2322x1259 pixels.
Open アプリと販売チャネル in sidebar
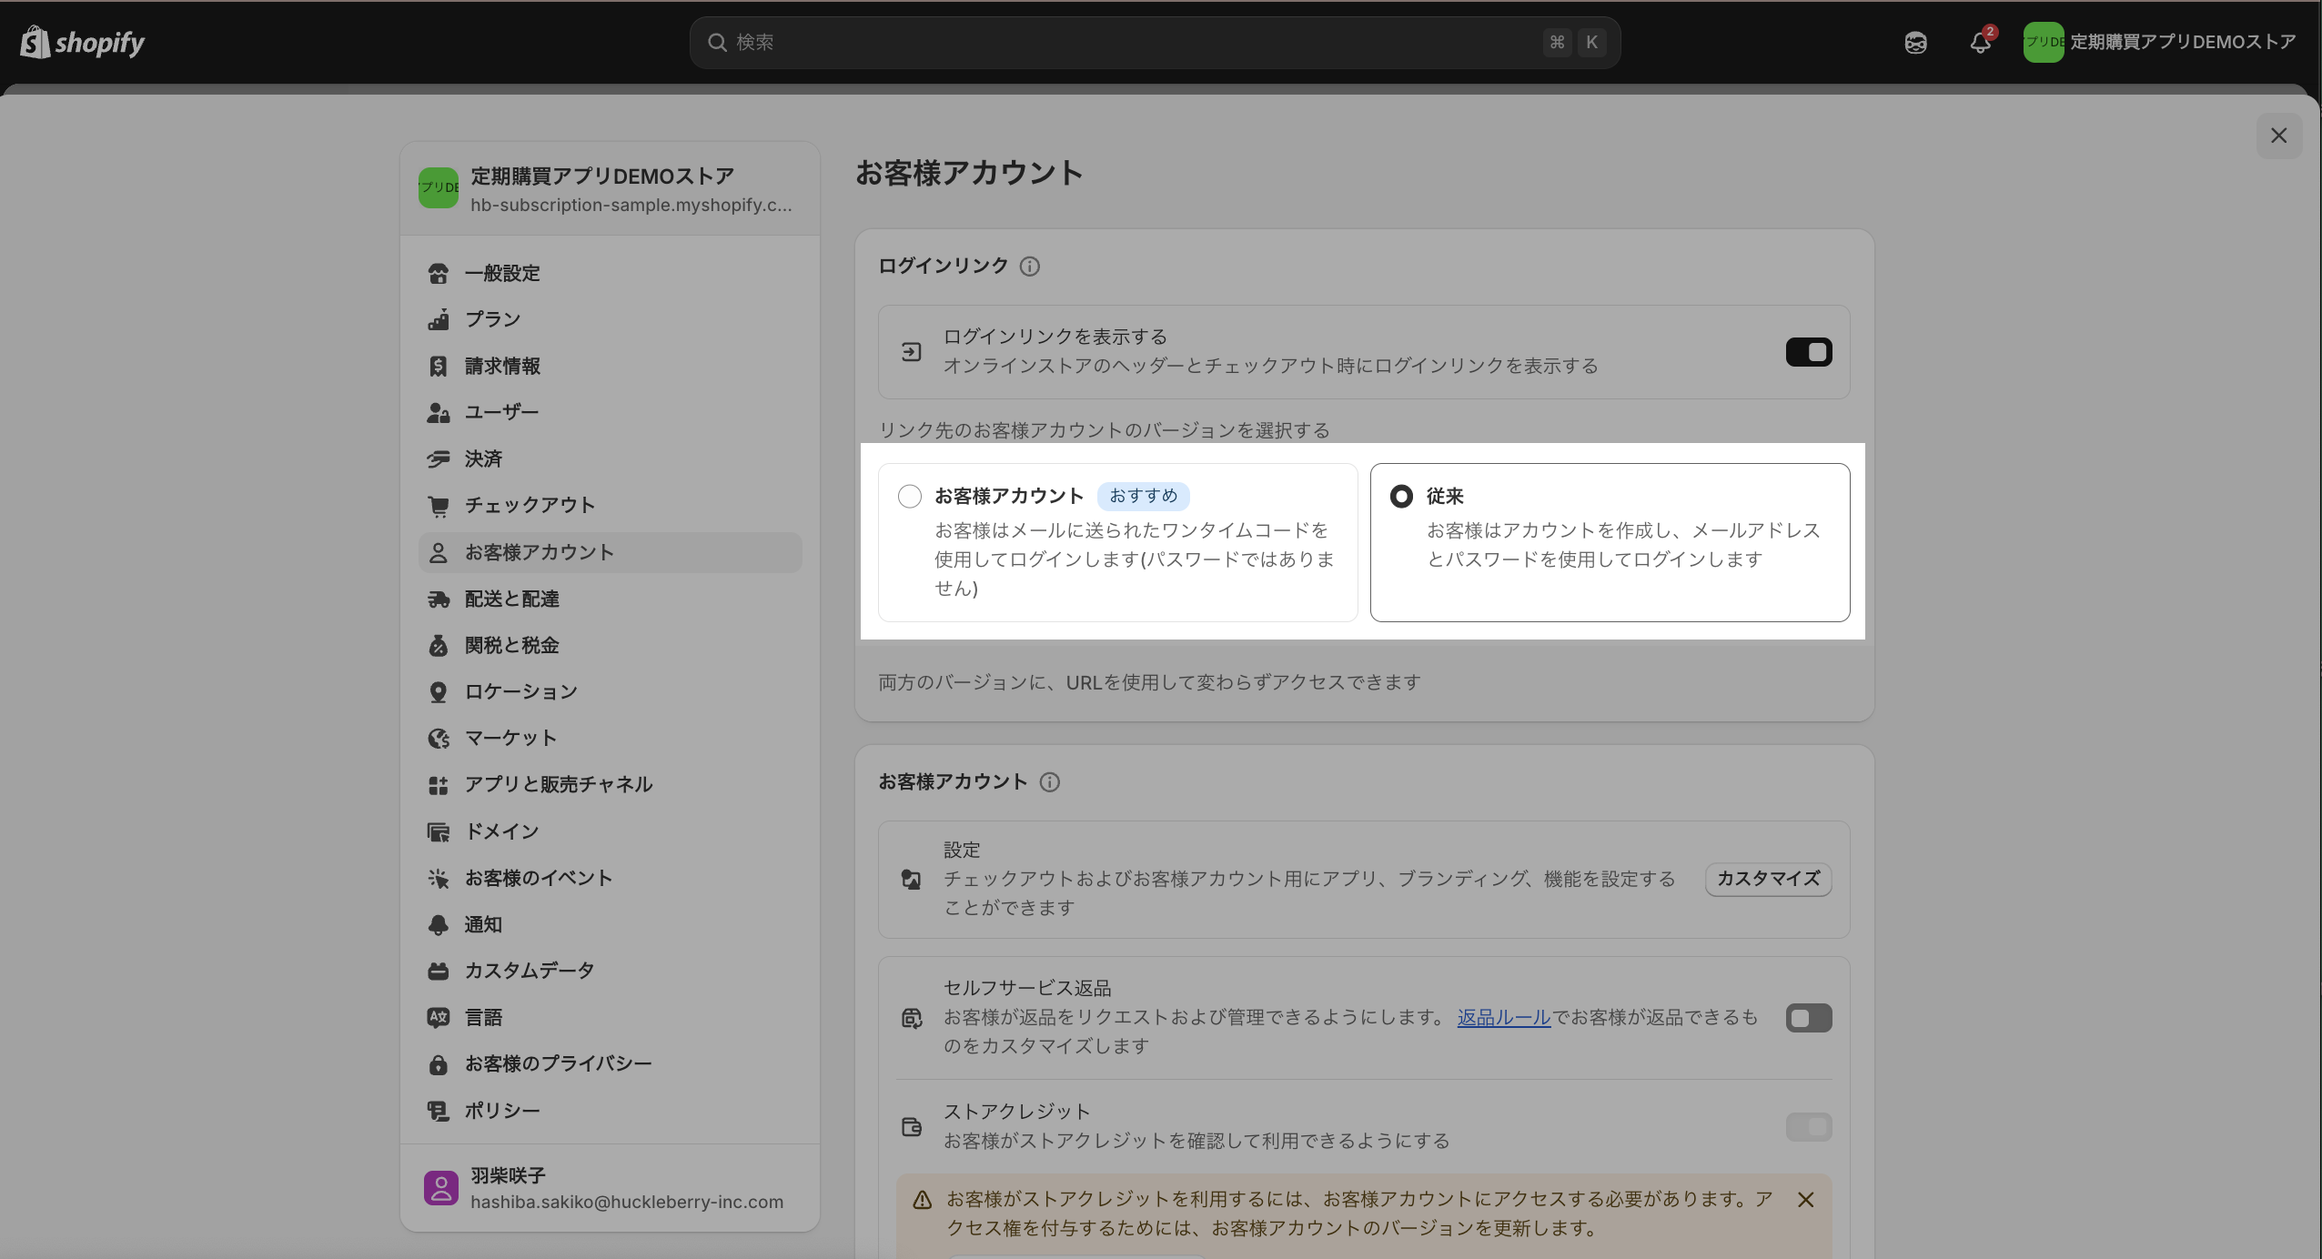pyautogui.click(x=558, y=784)
